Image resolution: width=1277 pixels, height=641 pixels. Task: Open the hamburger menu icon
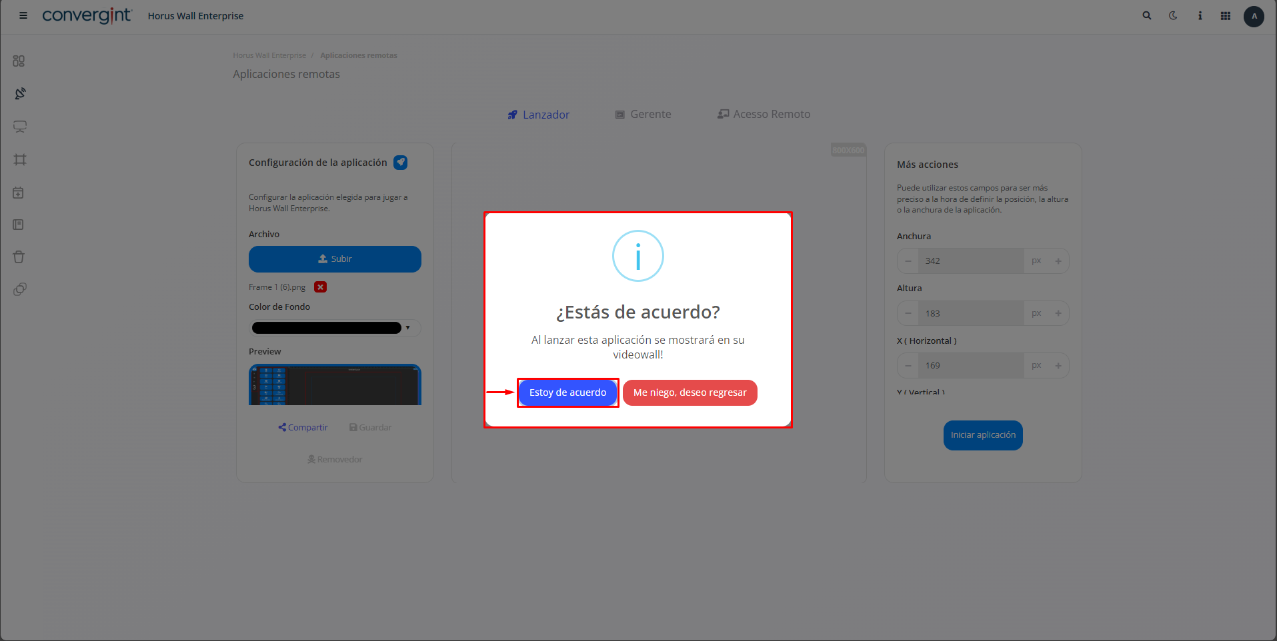(x=23, y=15)
